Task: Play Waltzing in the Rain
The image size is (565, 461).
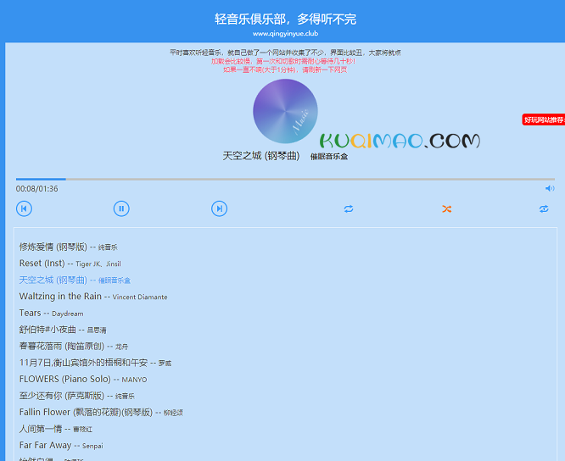Action: click(x=93, y=297)
